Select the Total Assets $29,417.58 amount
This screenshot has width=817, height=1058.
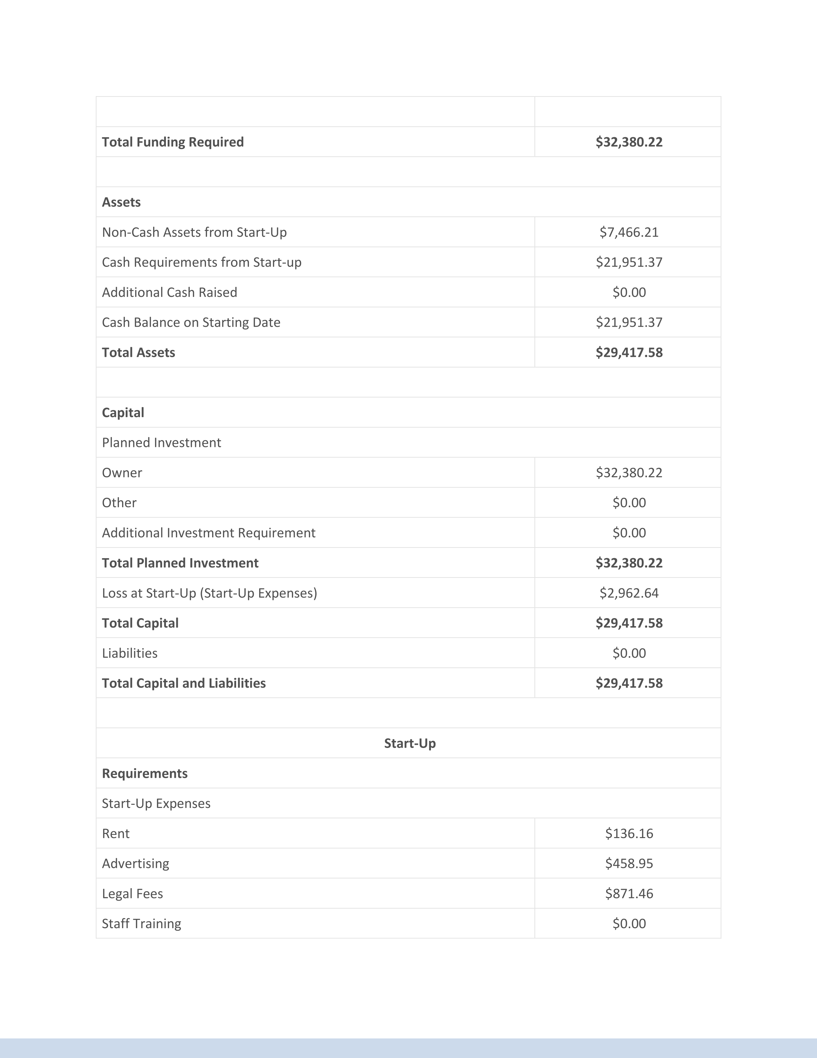629,352
